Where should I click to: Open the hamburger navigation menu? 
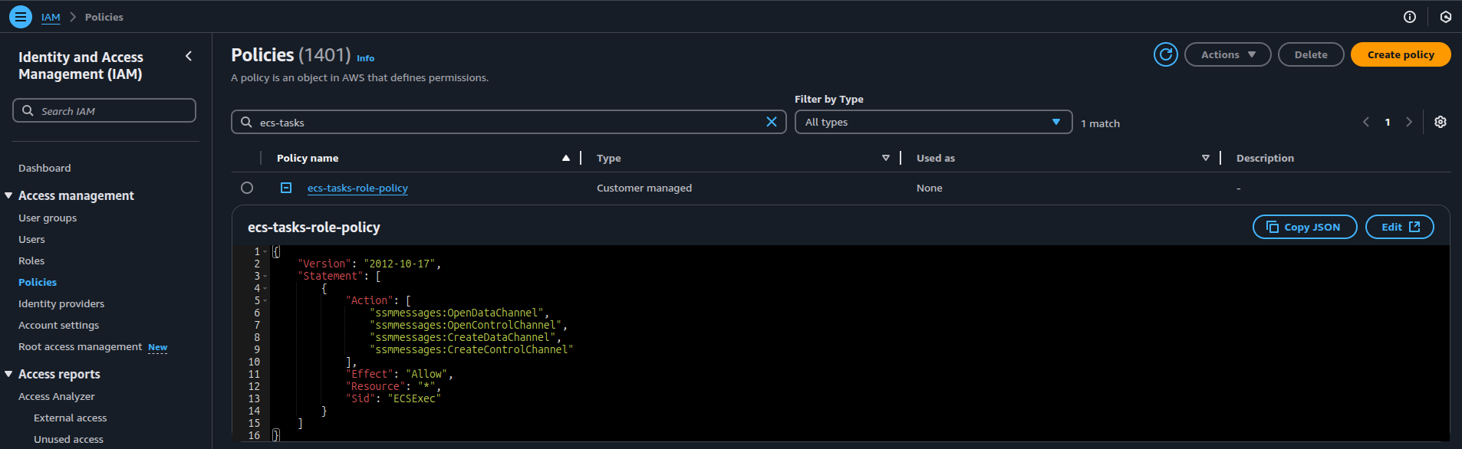[x=21, y=16]
